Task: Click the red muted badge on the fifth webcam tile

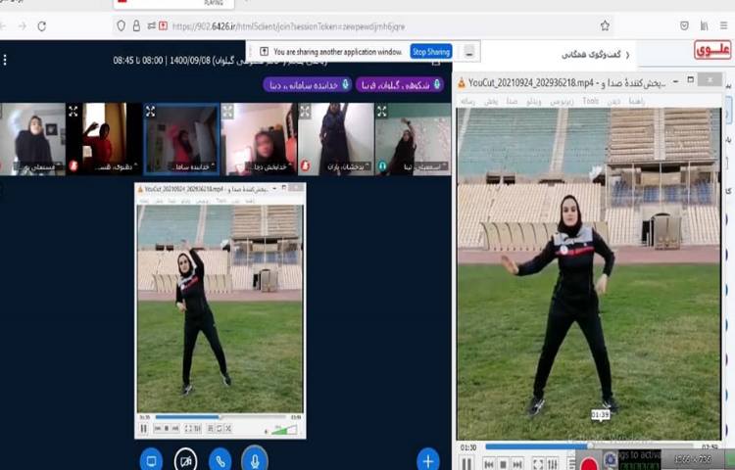Action: coord(305,165)
